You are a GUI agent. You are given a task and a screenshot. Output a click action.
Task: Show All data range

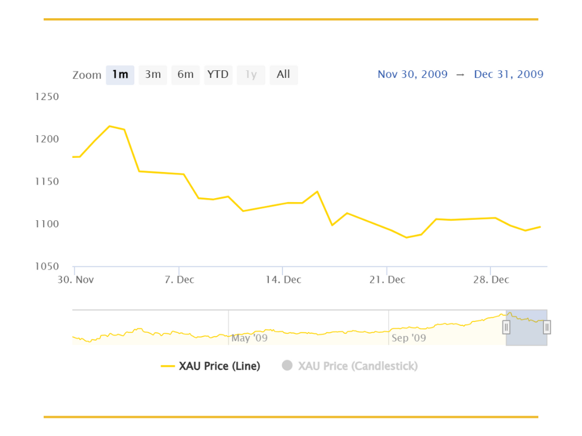coord(284,75)
